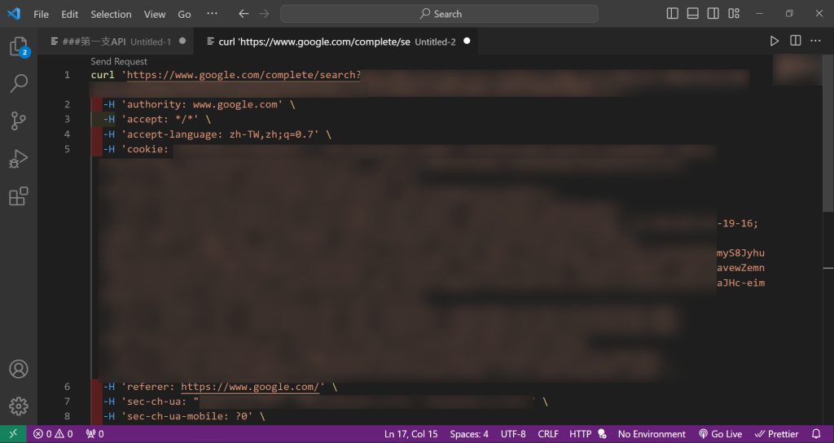Toggle the primary side bar layout icon
The width and height of the screenshot is (834, 443).
pyautogui.click(x=672, y=14)
